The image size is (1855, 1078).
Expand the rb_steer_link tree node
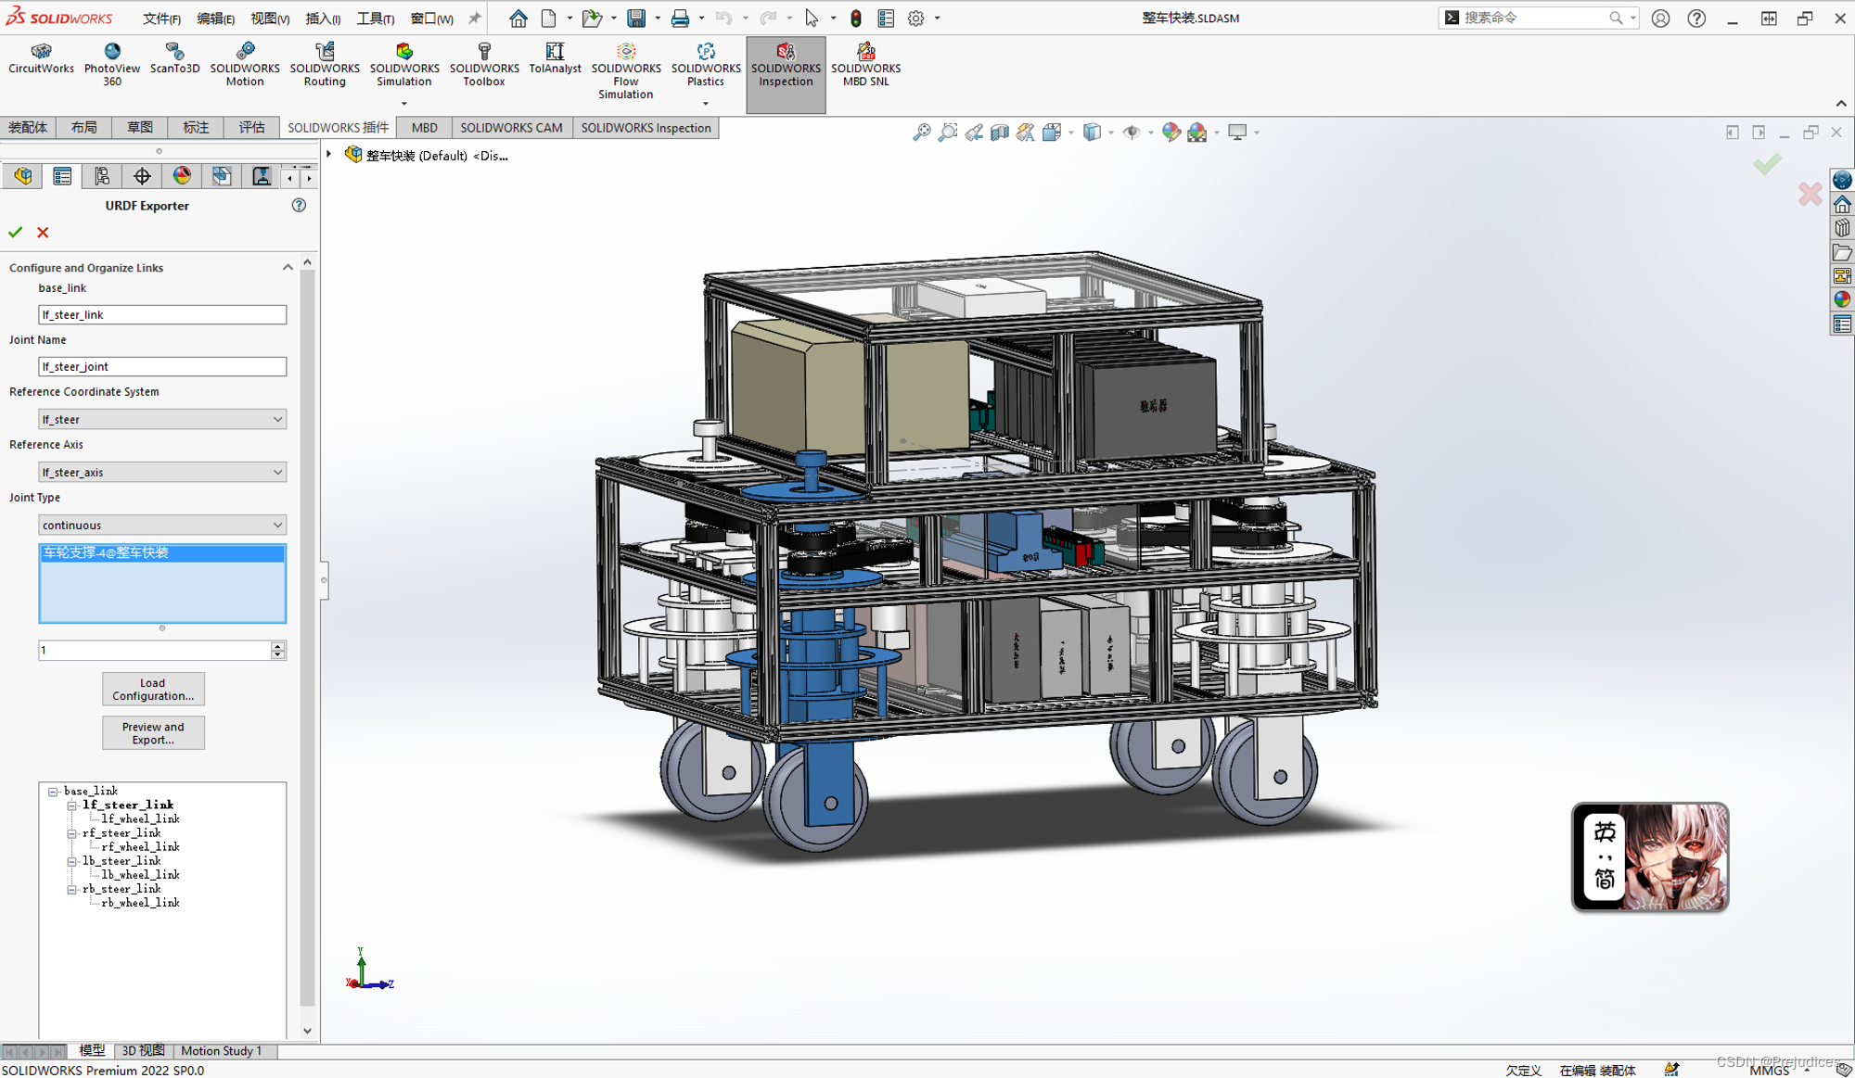[x=72, y=888]
